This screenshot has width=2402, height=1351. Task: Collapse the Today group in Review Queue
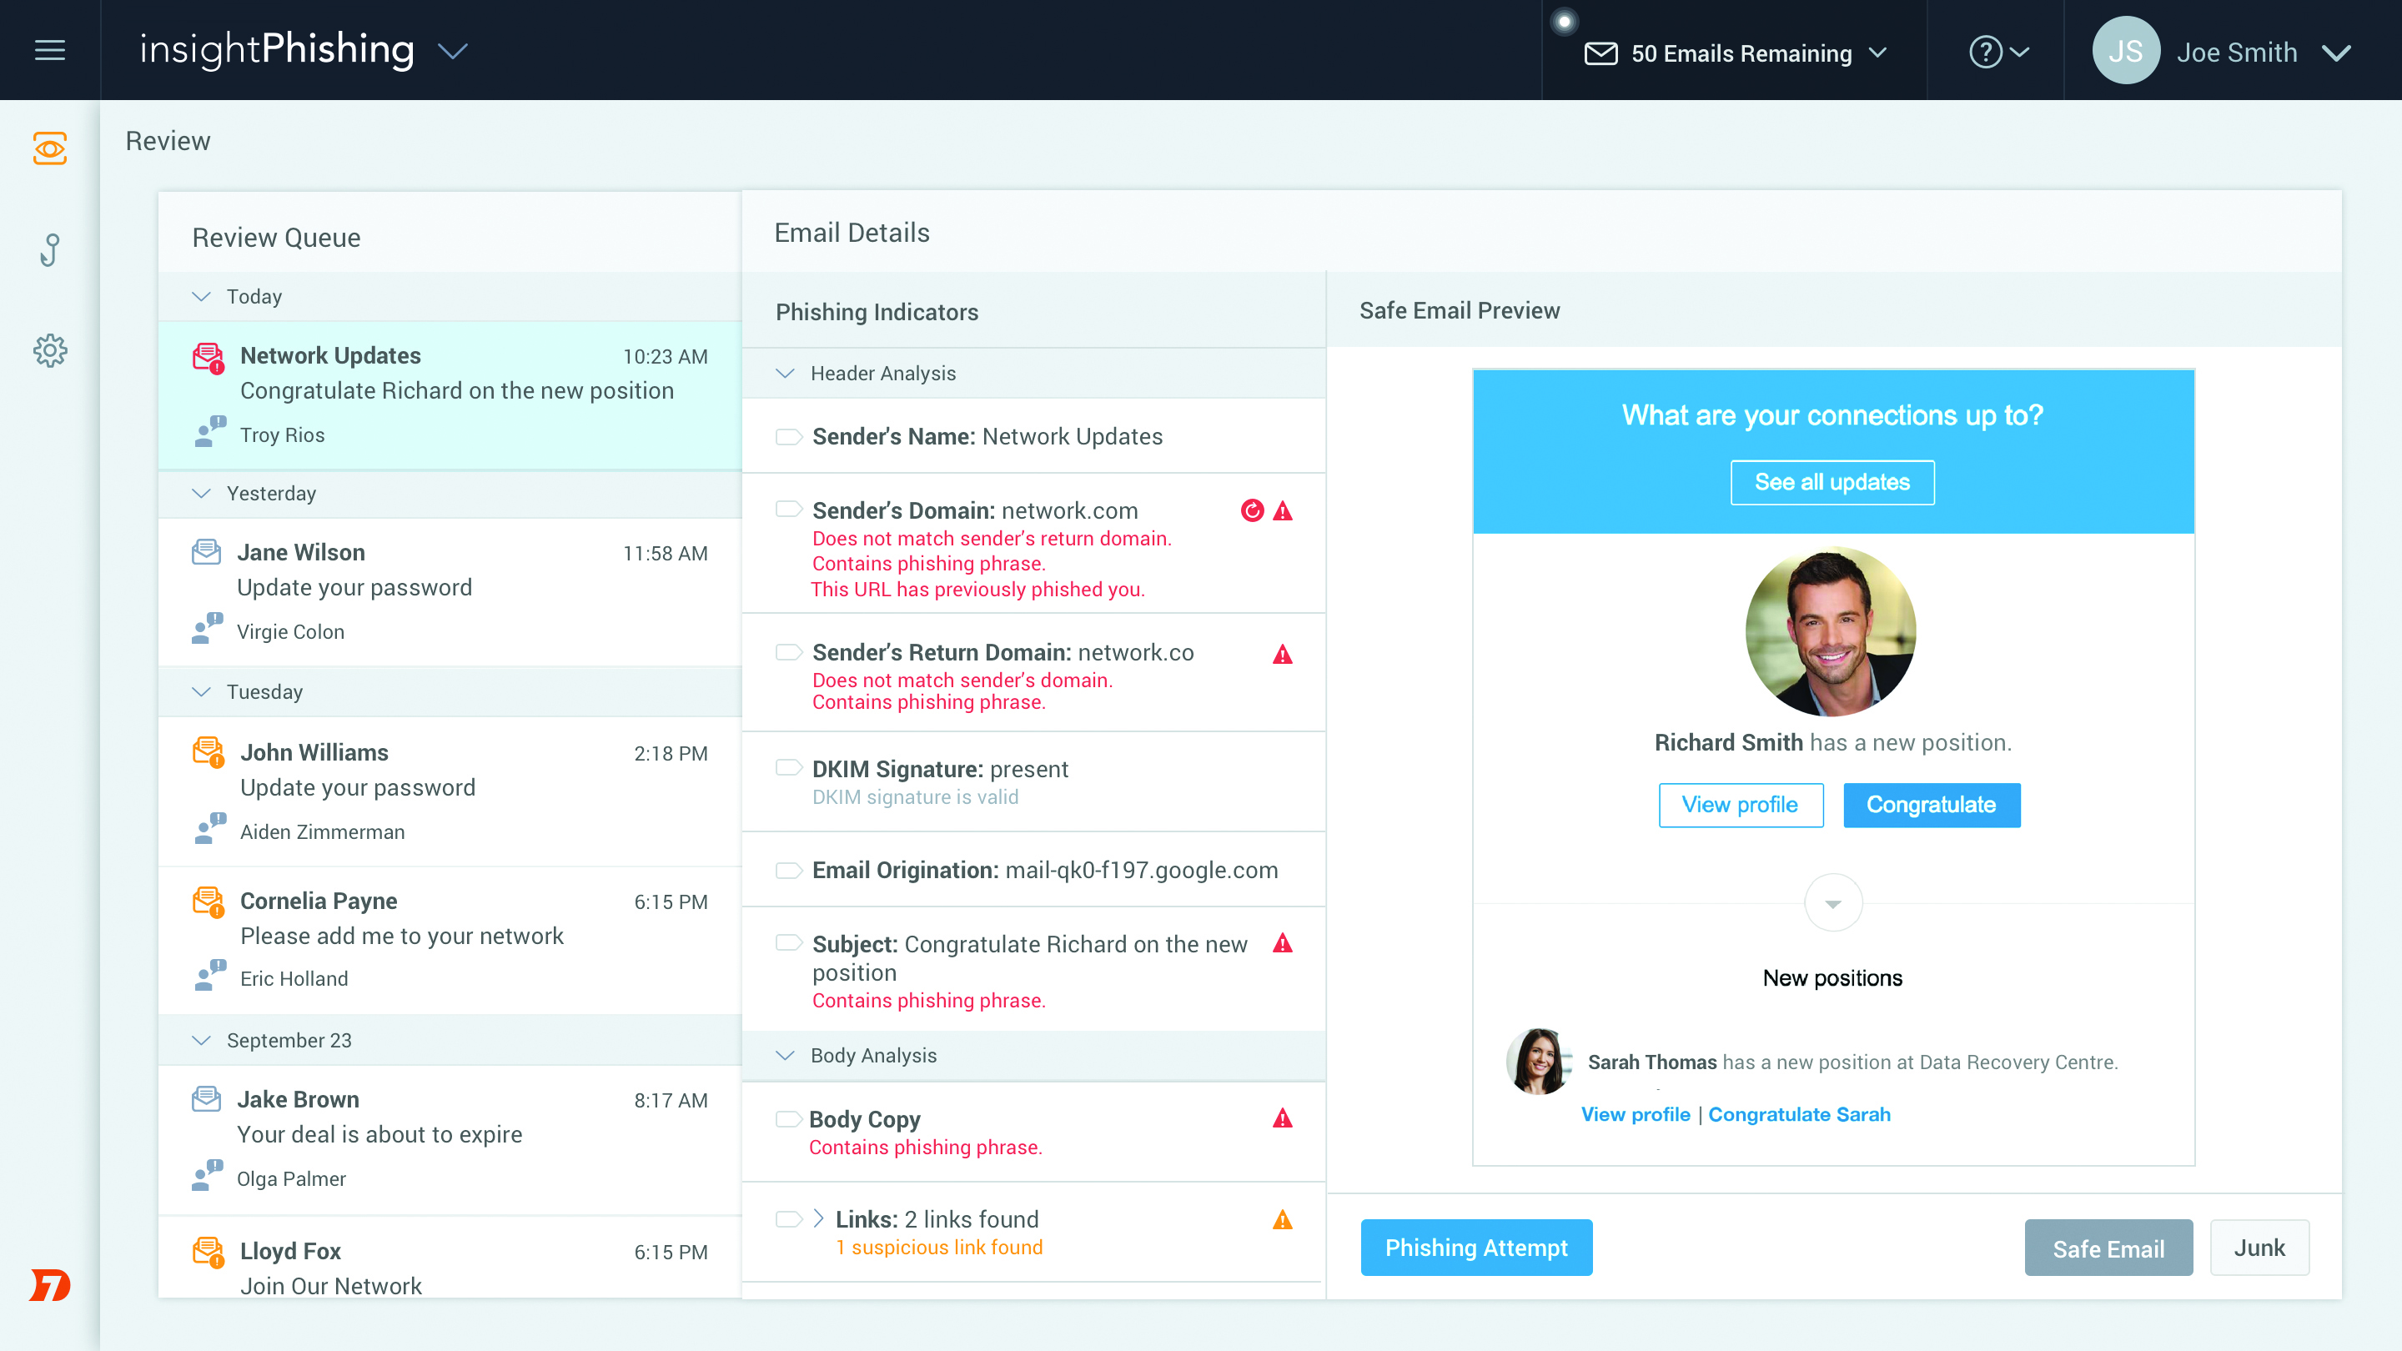pos(201,297)
